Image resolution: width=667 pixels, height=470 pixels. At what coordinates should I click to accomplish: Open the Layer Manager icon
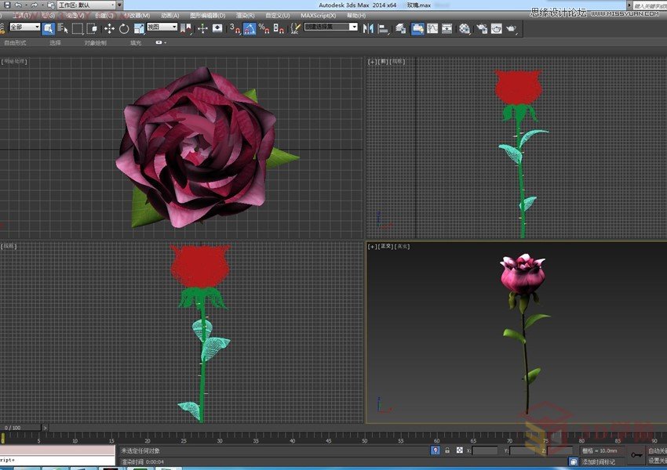coord(401,29)
